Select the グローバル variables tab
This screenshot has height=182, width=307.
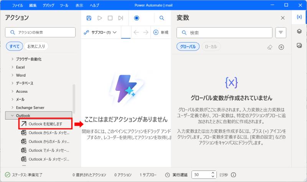(x=188, y=46)
